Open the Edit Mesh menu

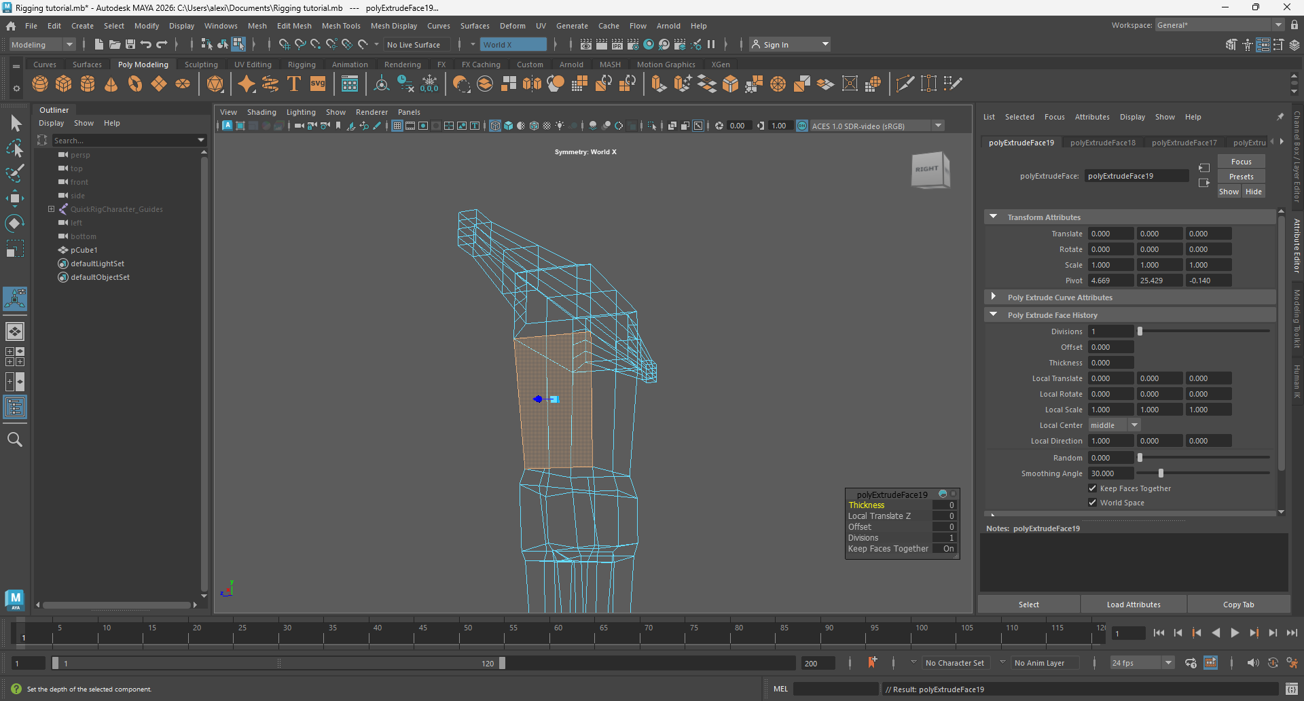click(294, 26)
